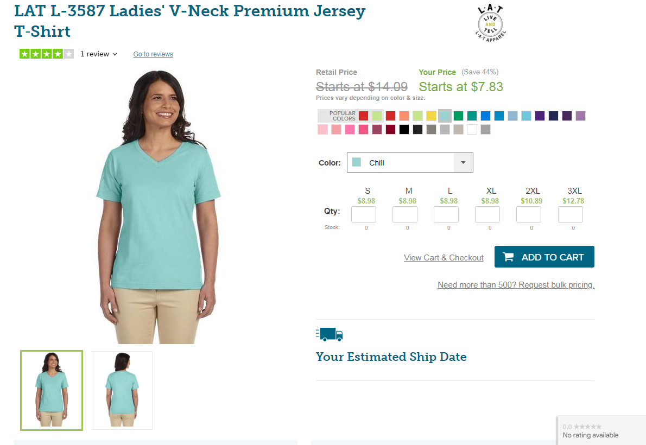Request bulk pricing for more than 500
This screenshot has height=445, width=646.
[516, 285]
